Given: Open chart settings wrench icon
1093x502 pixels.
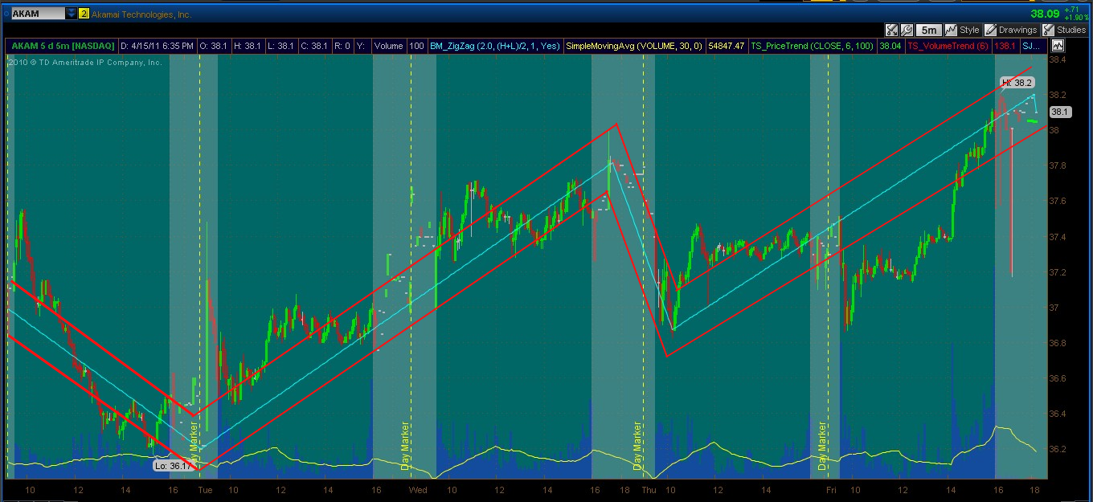Looking at the screenshot, I should pos(907,30).
